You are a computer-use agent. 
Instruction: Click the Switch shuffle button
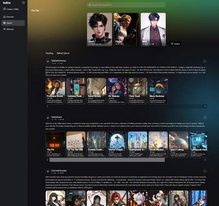[175, 44]
